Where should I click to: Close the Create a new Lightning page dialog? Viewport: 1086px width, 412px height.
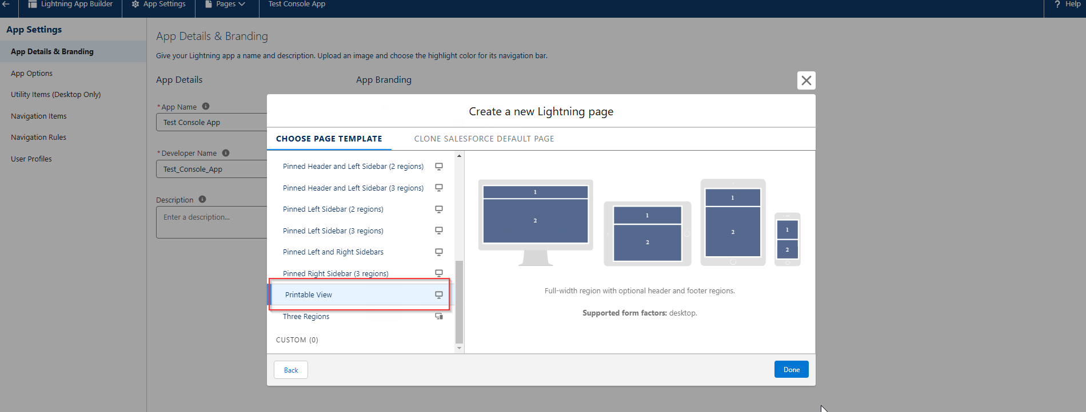806,80
